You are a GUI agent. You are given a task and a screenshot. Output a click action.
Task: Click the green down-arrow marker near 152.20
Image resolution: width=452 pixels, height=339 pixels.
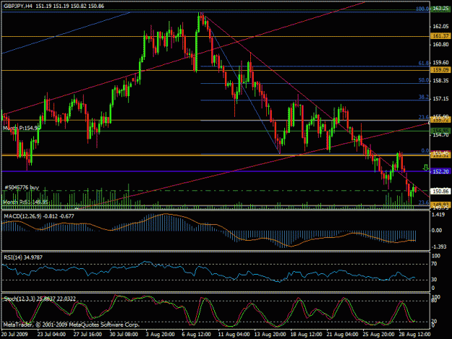(425, 168)
